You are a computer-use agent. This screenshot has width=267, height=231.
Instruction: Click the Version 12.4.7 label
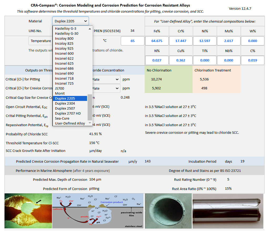[240, 8]
